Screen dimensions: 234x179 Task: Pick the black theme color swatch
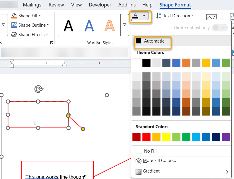click(x=146, y=63)
